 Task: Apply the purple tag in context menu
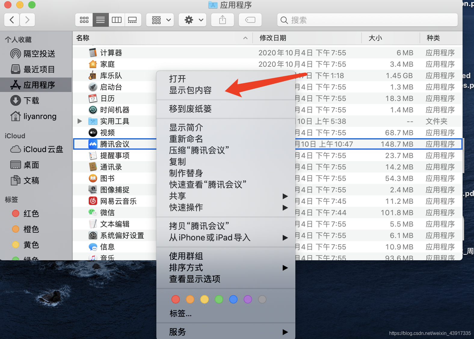(248, 299)
